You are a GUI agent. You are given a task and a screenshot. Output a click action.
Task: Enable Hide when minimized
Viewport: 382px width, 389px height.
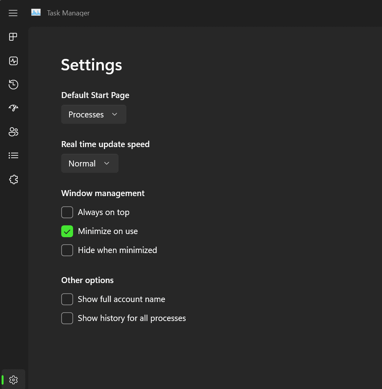[67, 250]
